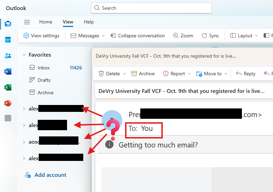
Task: Click the Sync button
Action: [x=210, y=36]
